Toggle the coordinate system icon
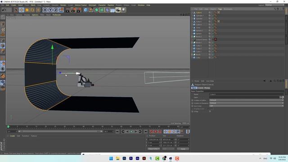288x162 pixels. tap(61, 10)
